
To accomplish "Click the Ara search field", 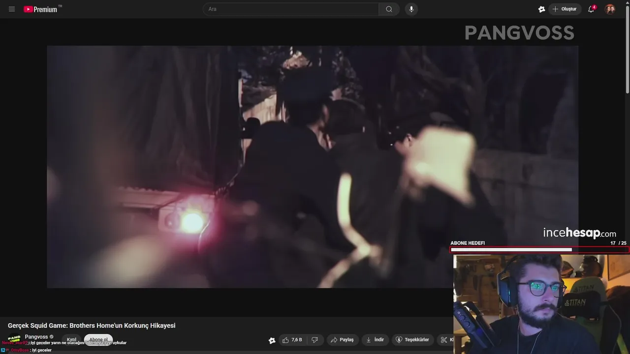I will click(x=291, y=9).
